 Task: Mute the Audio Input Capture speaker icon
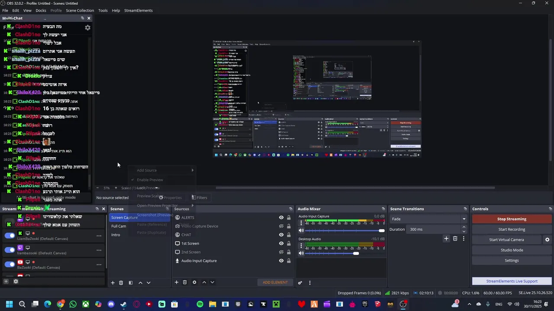(301, 231)
